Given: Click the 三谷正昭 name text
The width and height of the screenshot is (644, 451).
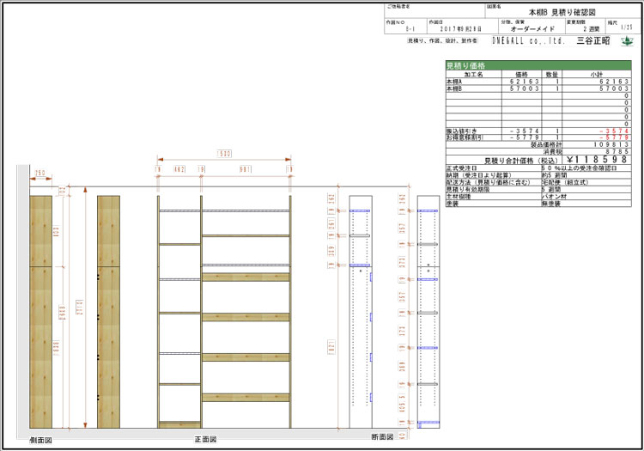Looking at the screenshot, I should pos(593,40).
